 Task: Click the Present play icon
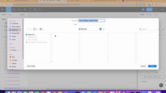156,10
